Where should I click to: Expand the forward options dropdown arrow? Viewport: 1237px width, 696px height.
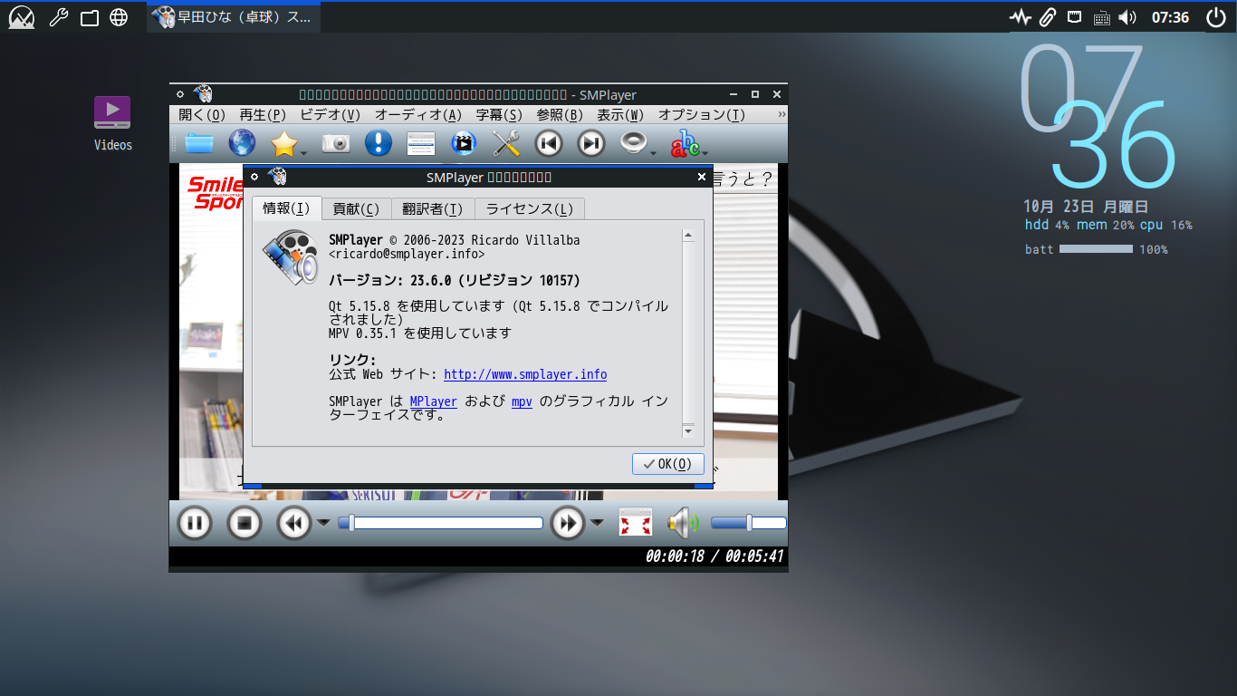click(597, 522)
